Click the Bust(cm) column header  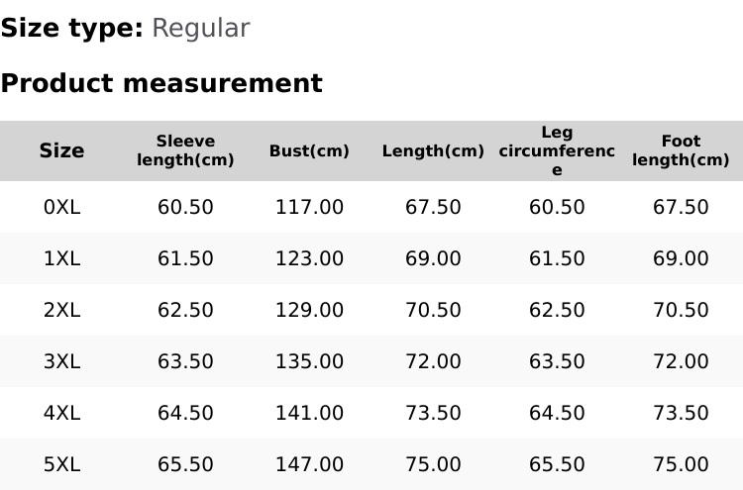point(309,151)
